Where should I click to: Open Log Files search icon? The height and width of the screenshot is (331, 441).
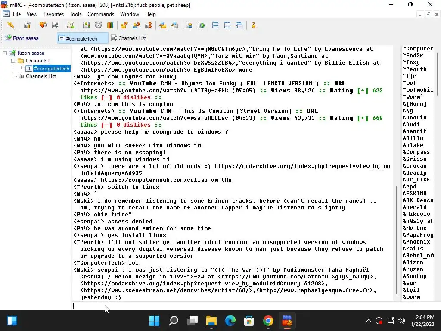[x=175, y=25]
